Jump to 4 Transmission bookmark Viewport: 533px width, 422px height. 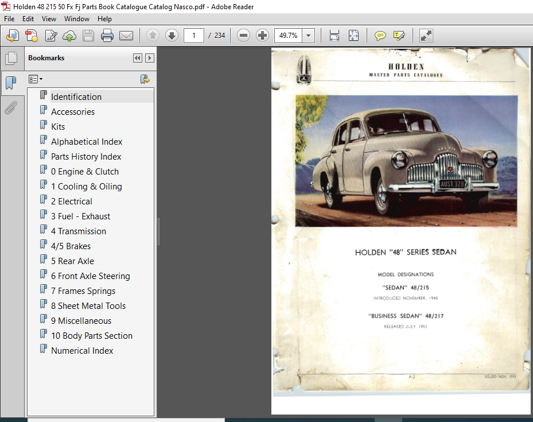point(79,231)
